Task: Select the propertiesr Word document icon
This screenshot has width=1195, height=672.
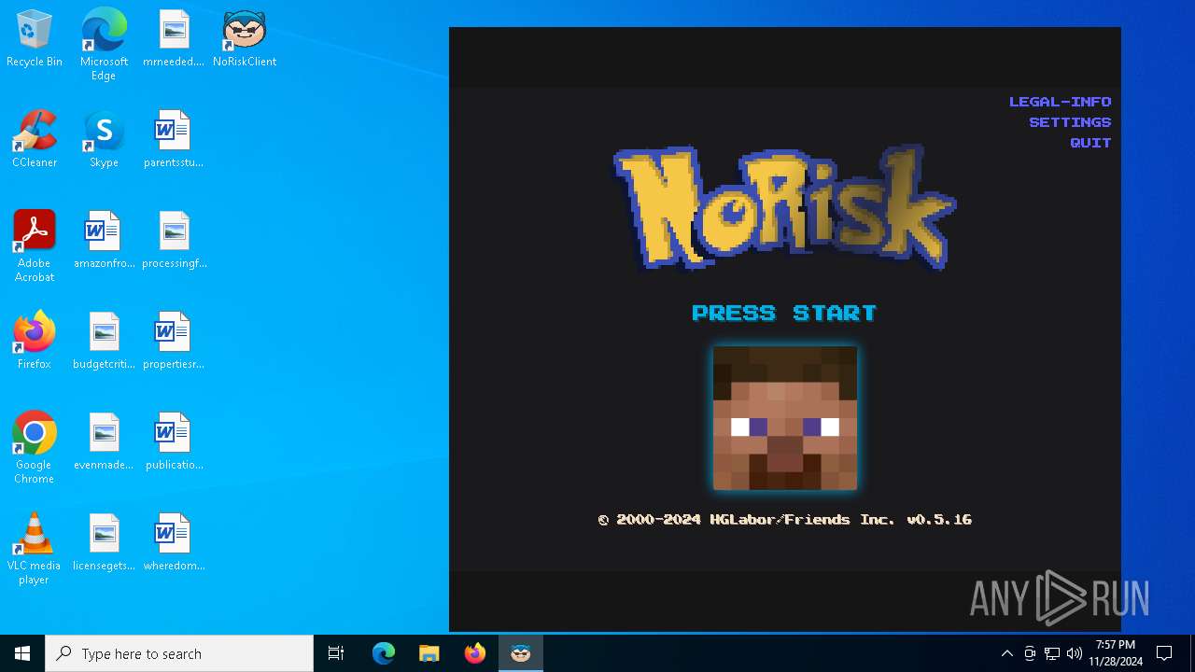Action: 174,342
